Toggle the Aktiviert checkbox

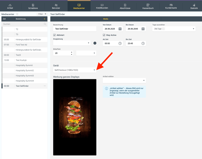tap(54, 35)
